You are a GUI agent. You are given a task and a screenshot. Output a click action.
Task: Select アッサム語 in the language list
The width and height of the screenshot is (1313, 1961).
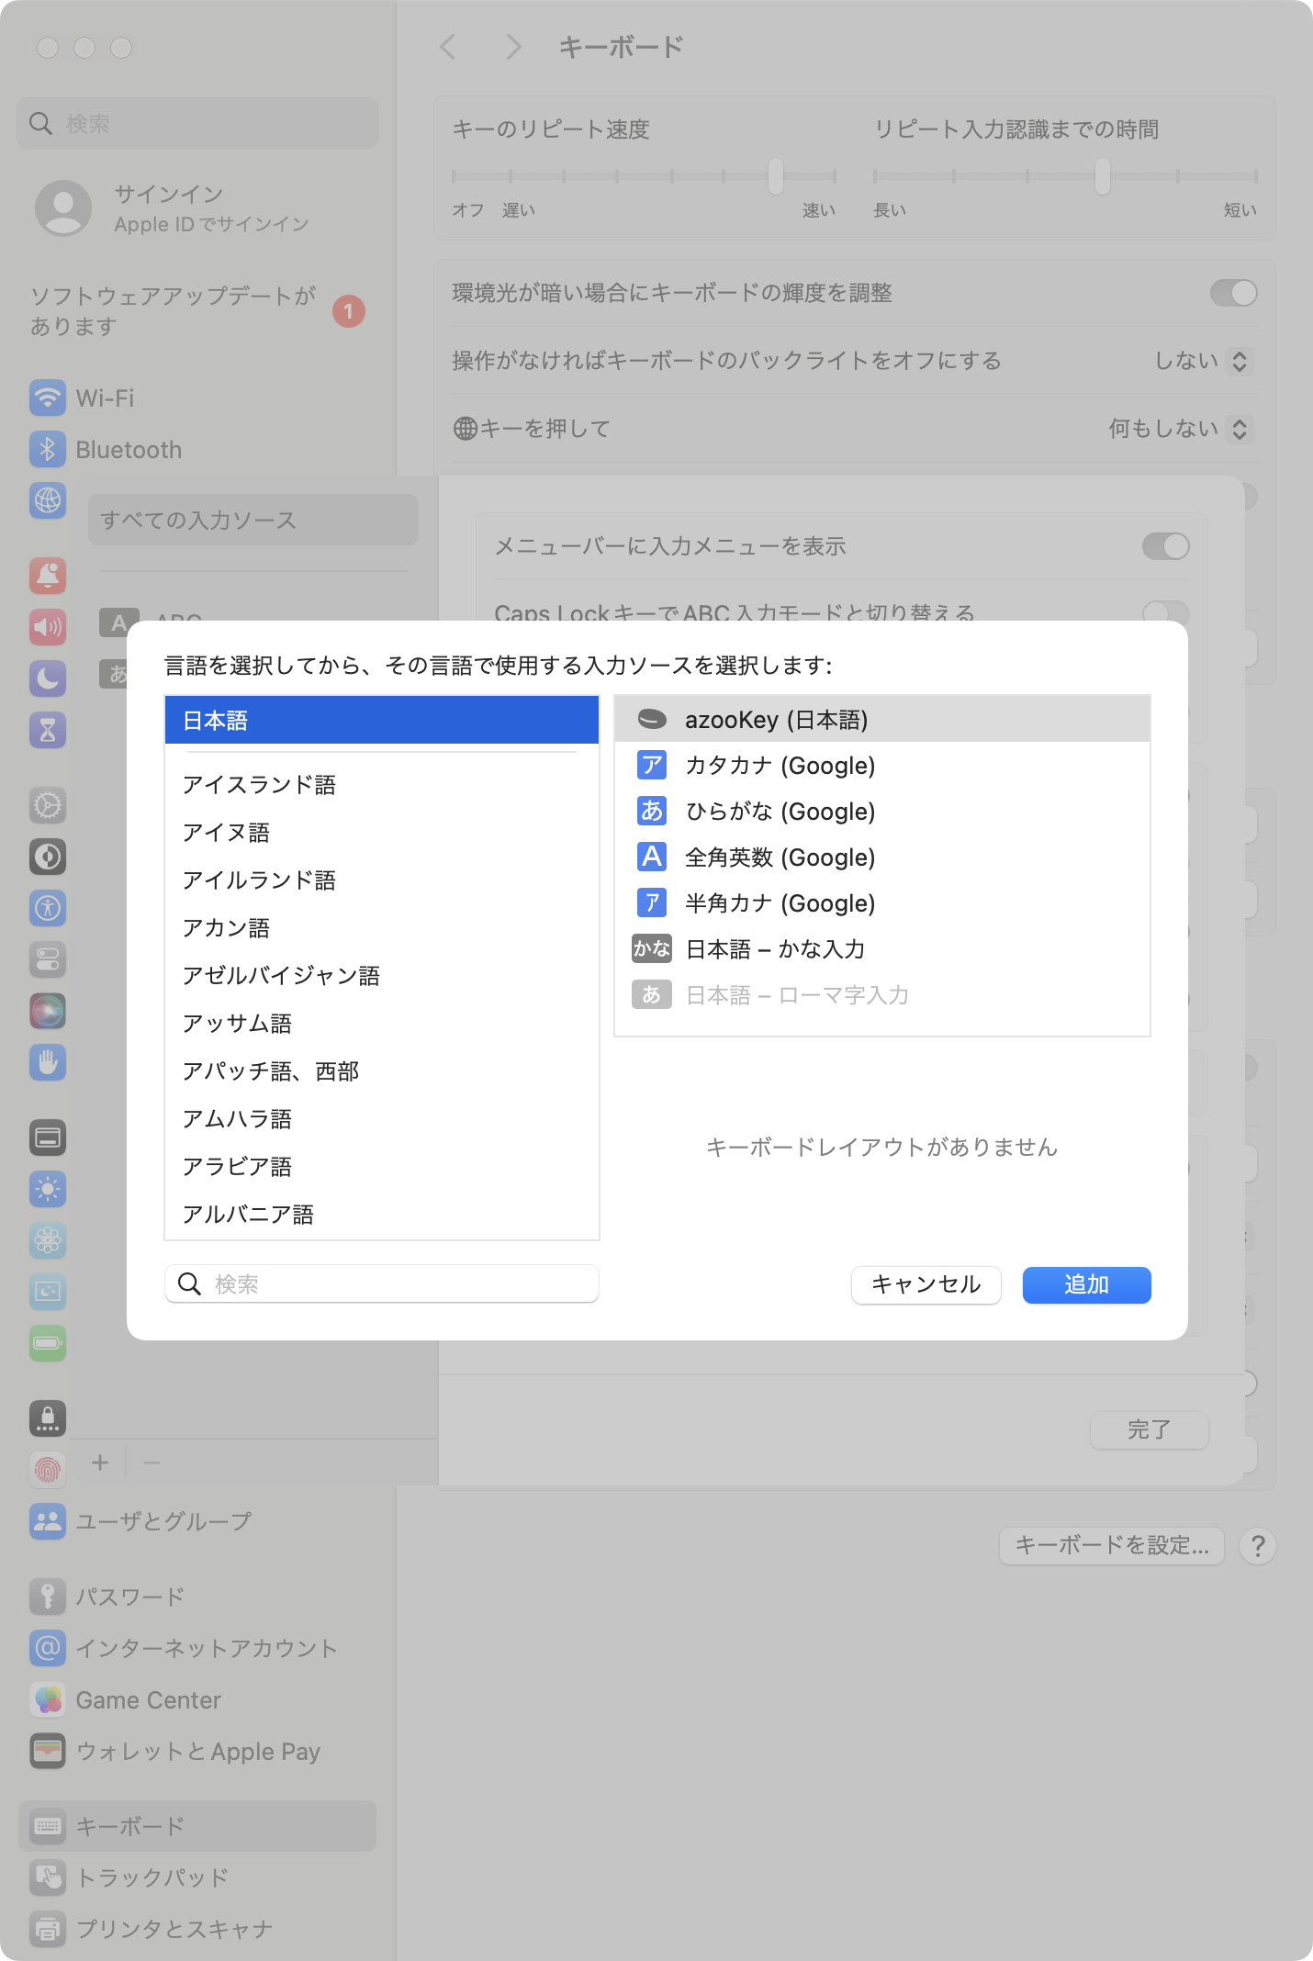pyautogui.click(x=382, y=1024)
